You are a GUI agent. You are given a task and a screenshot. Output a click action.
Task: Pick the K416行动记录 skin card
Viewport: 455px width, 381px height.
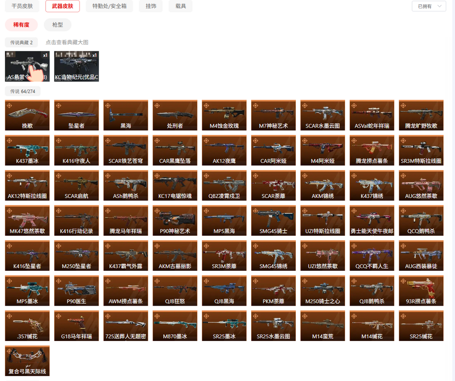click(x=77, y=220)
